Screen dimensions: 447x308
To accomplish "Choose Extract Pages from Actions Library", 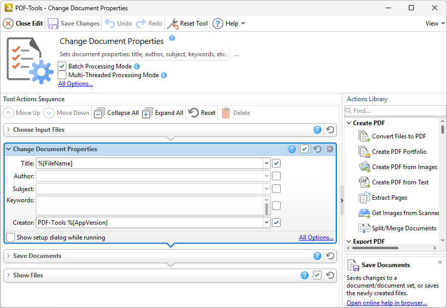I will (x=389, y=198).
